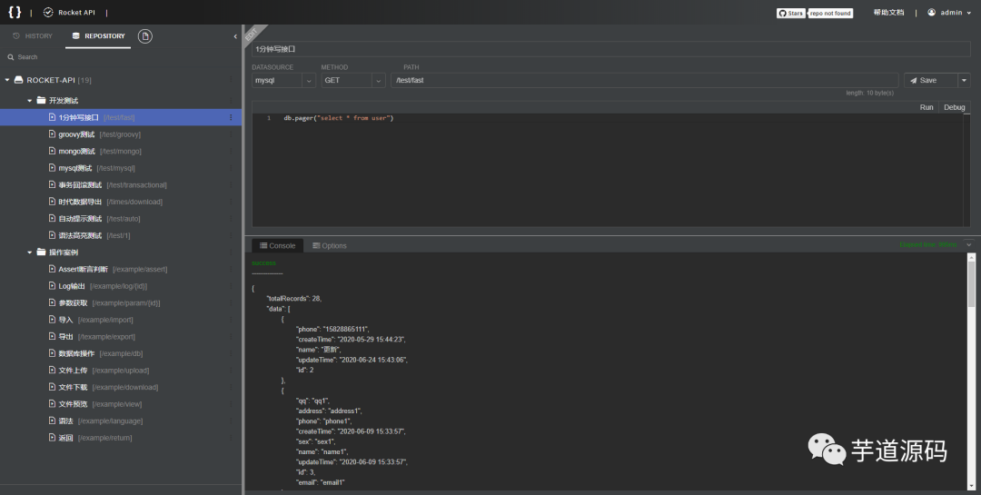Click the history clock icon
The image size is (981, 495).
coord(16,35)
